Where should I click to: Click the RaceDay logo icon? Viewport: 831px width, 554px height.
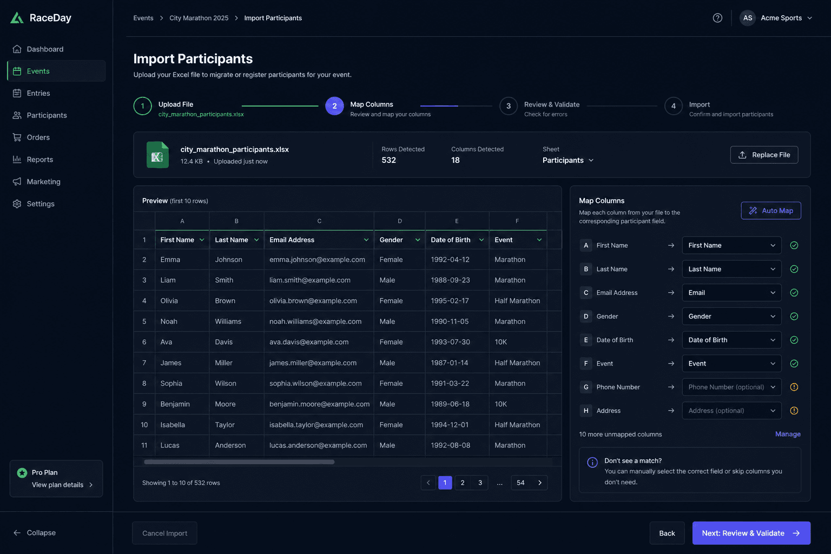click(17, 18)
